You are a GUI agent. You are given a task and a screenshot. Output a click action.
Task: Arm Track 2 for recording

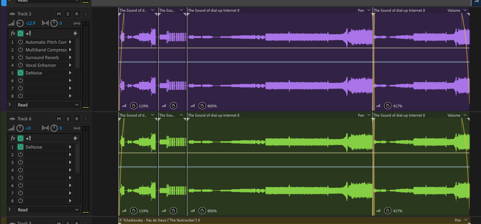(77, 14)
